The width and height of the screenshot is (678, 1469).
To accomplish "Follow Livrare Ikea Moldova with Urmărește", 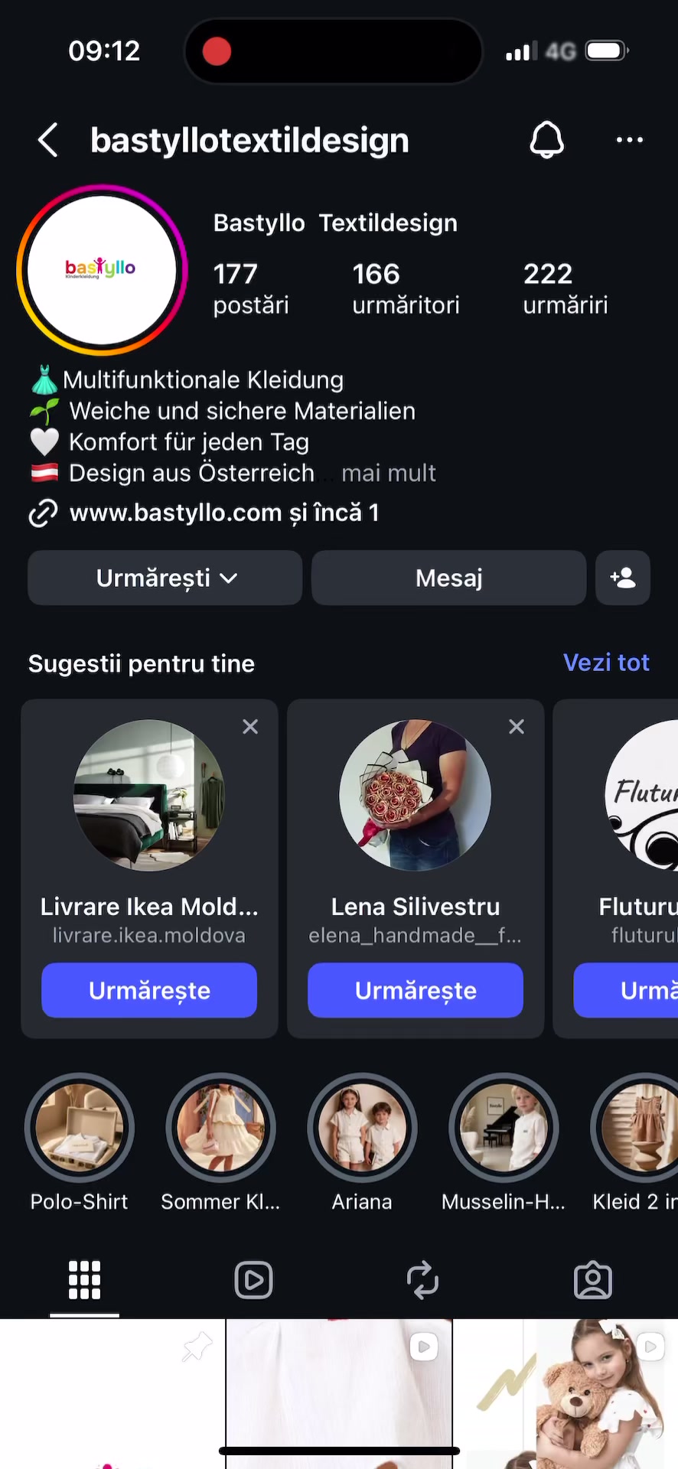I will 149,990.
